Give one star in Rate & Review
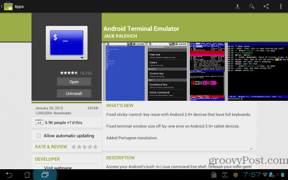The width and height of the screenshot is (288, 180). pos(74,147)
